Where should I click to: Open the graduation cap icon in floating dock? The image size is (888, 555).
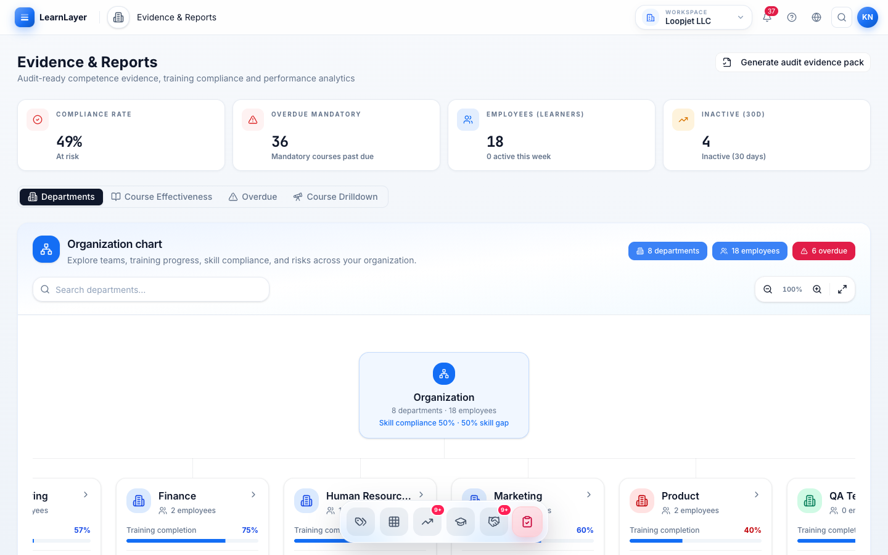[461, 522]
